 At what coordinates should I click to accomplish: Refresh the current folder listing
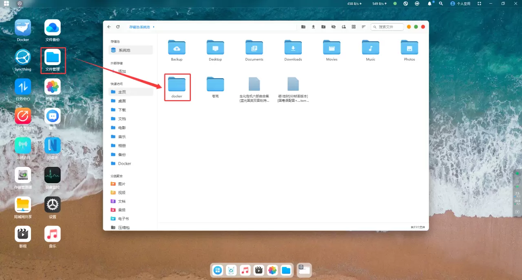[118, 27]
